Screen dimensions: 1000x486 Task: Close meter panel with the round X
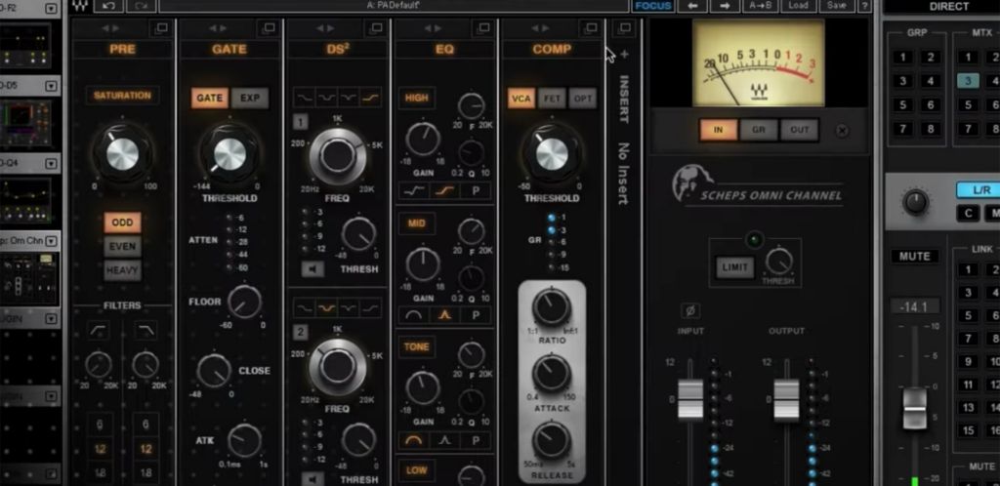pyautogui.click(x=842, y=131)
